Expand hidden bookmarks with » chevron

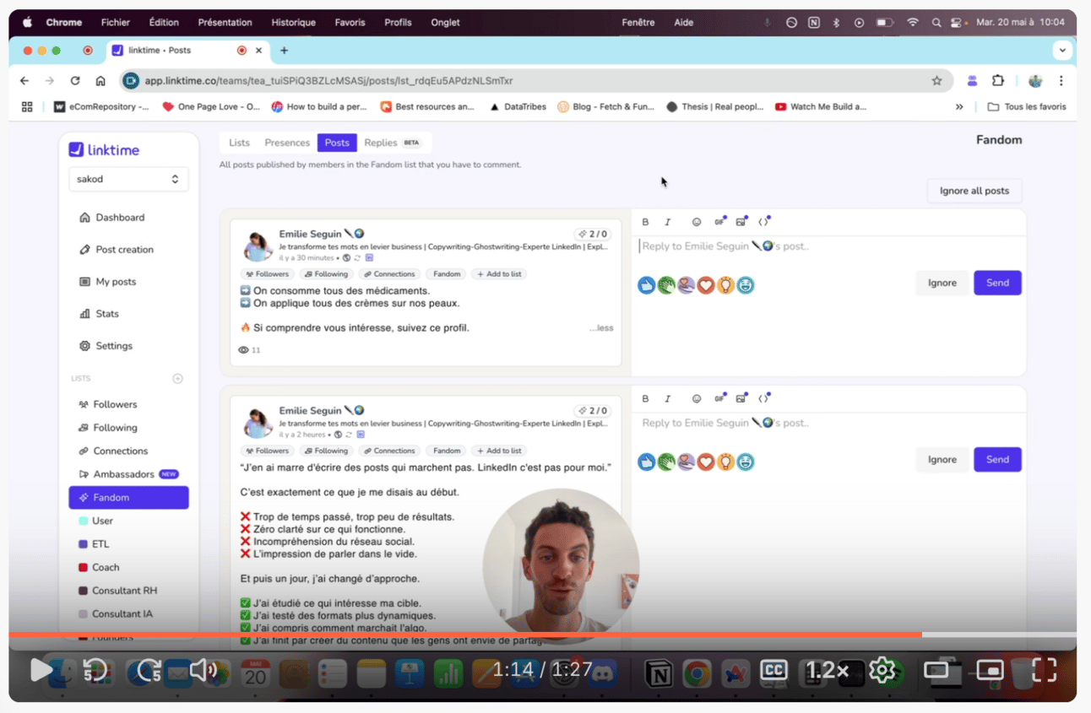(959, 107)
